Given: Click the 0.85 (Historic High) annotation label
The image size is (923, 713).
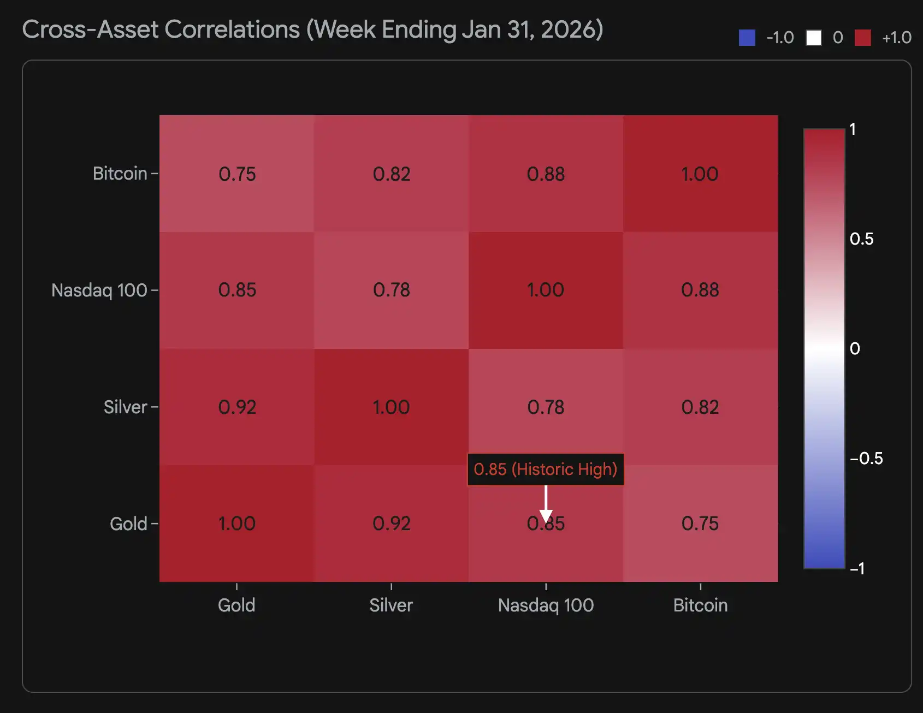Looking at the screenshot, I should click(x=545, y=469).
